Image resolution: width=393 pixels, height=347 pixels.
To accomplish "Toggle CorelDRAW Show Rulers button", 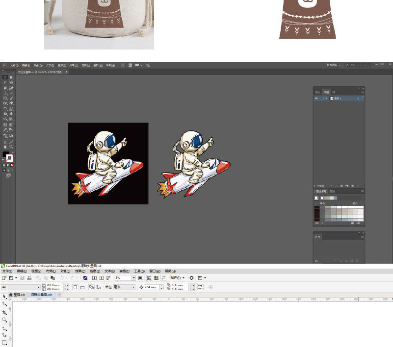I will pyautogui.click(x=149, y=278).
